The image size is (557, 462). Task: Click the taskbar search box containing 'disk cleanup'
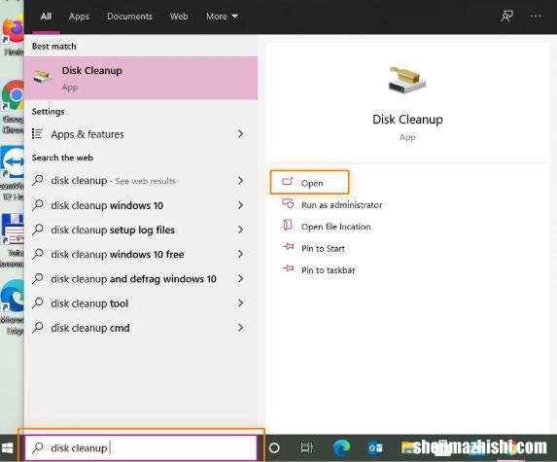pyautogui.click(x=141, y=447)
